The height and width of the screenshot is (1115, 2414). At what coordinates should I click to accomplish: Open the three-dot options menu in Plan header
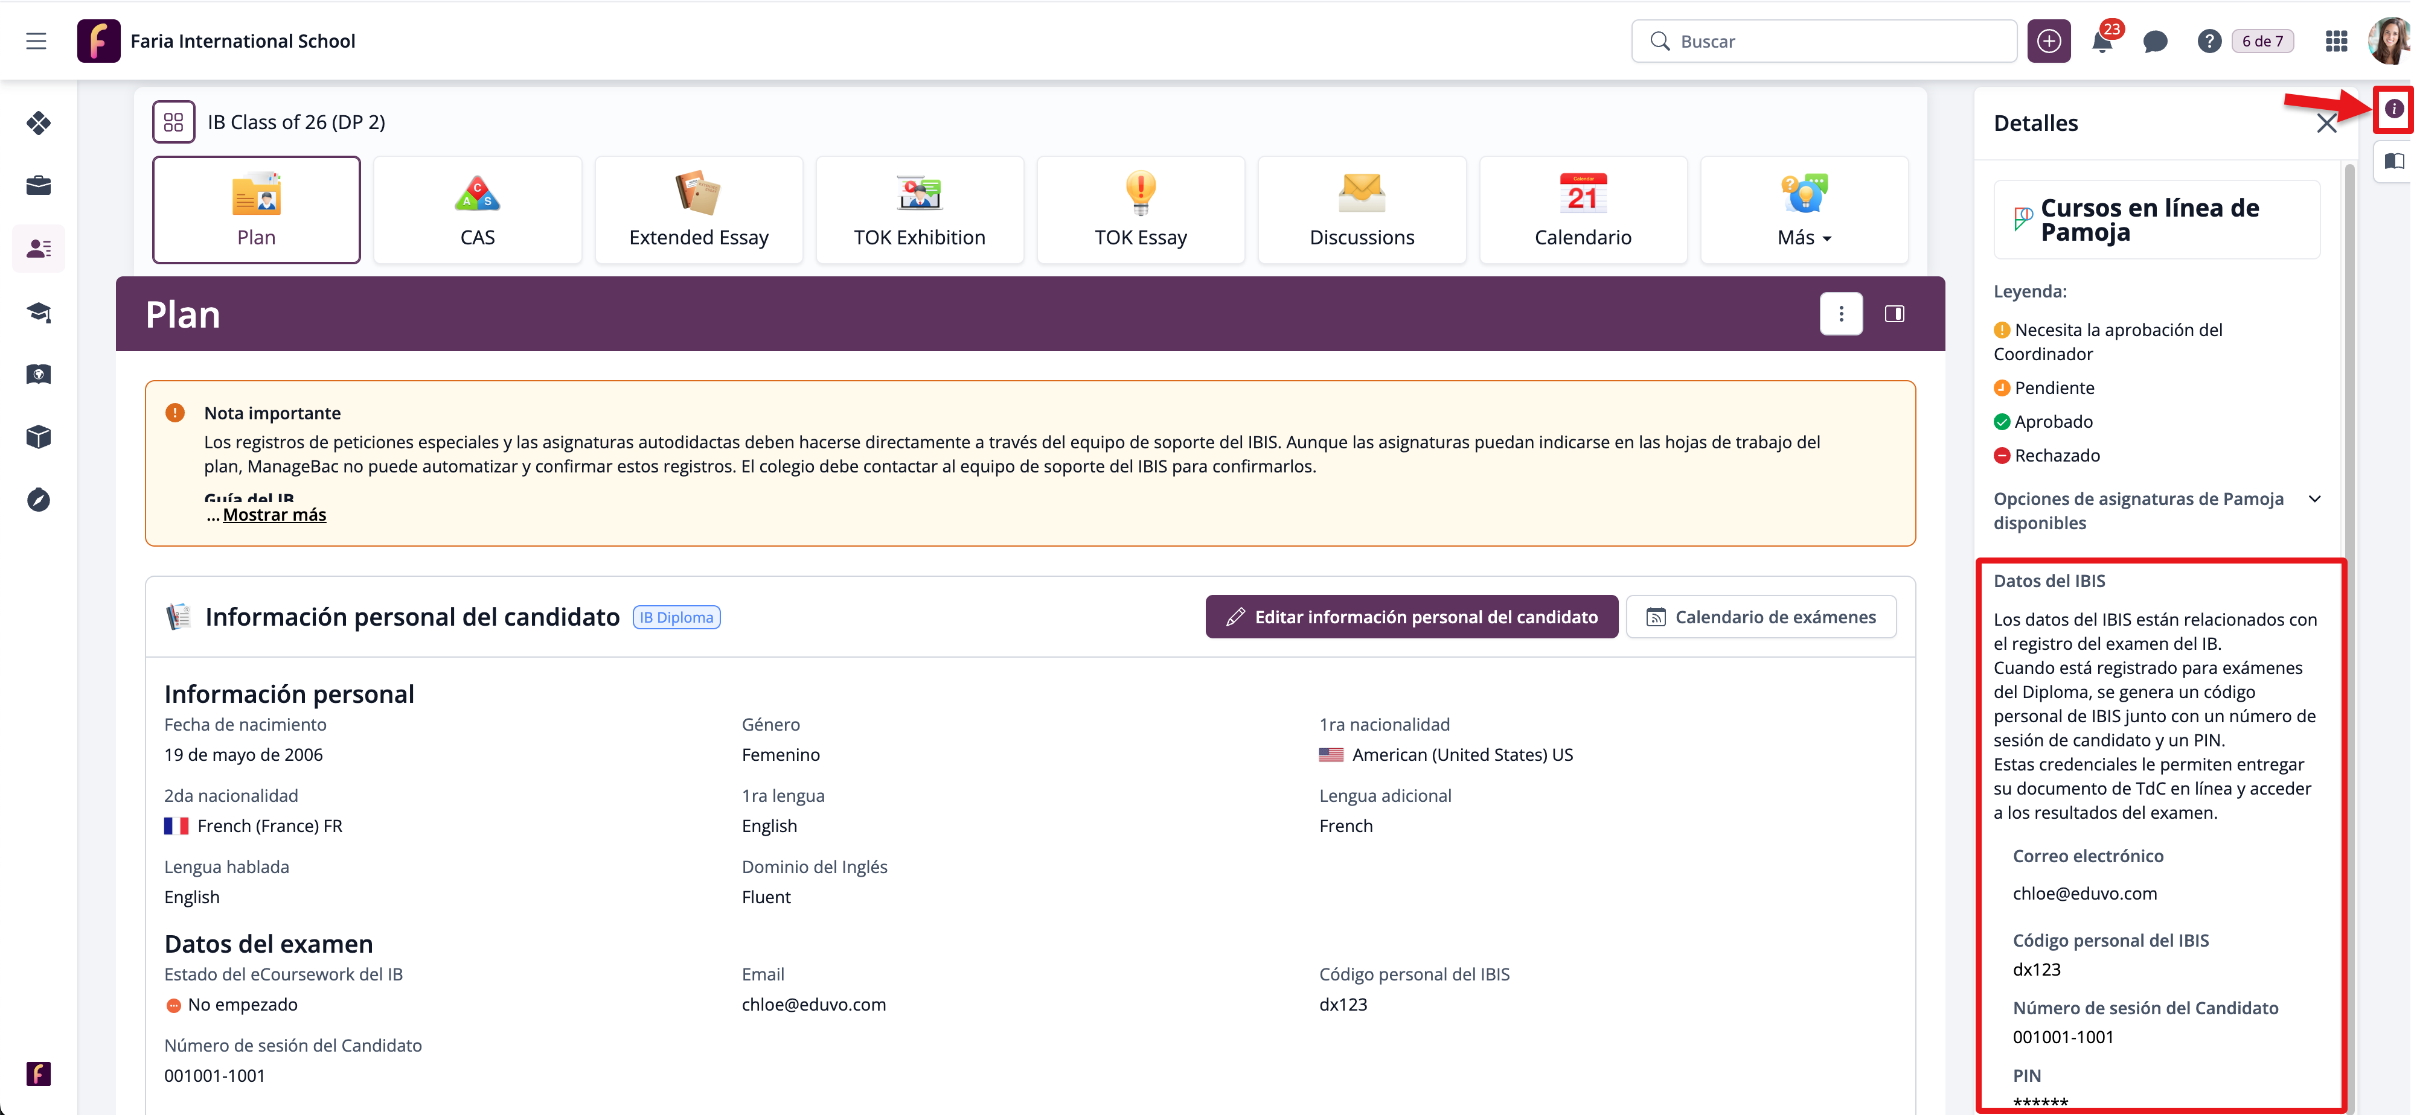pos(1840,314)
